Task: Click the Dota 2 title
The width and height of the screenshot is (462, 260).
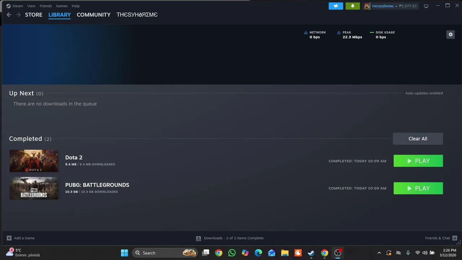Action: [74, 157]
